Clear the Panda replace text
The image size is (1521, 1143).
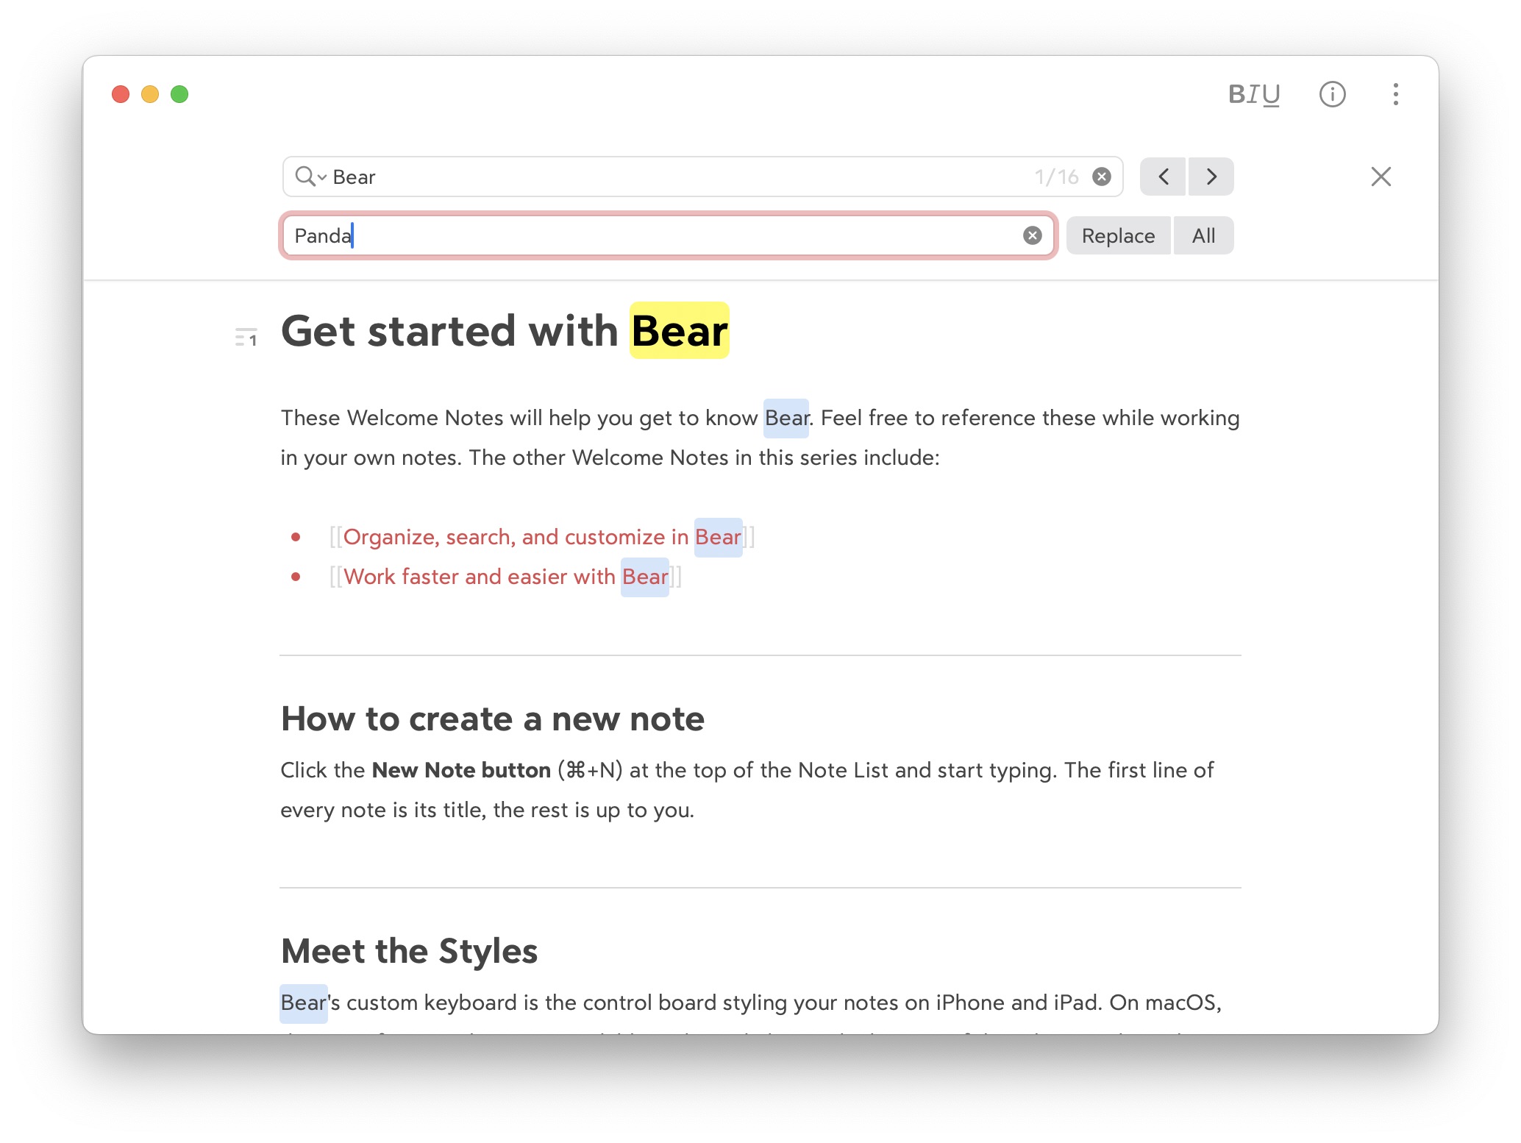tap(1032, 235)
